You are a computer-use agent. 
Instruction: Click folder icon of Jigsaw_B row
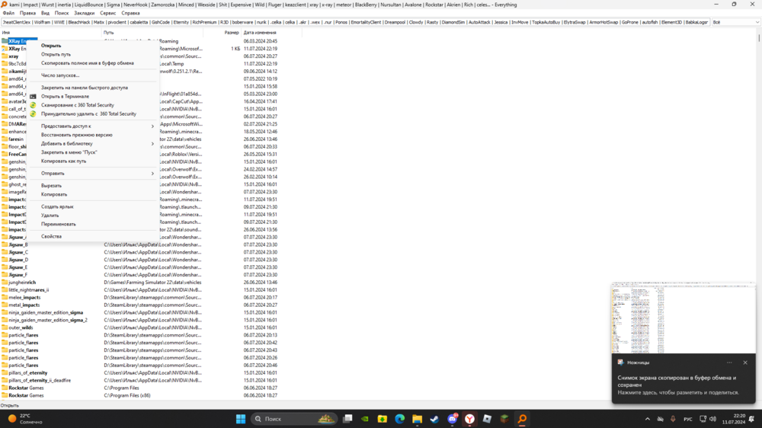(x=5, y=245)
